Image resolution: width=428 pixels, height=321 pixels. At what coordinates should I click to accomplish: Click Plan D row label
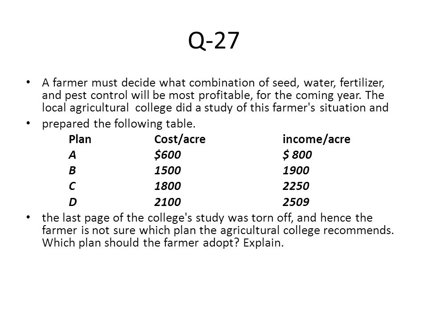(x=73, y=202)
